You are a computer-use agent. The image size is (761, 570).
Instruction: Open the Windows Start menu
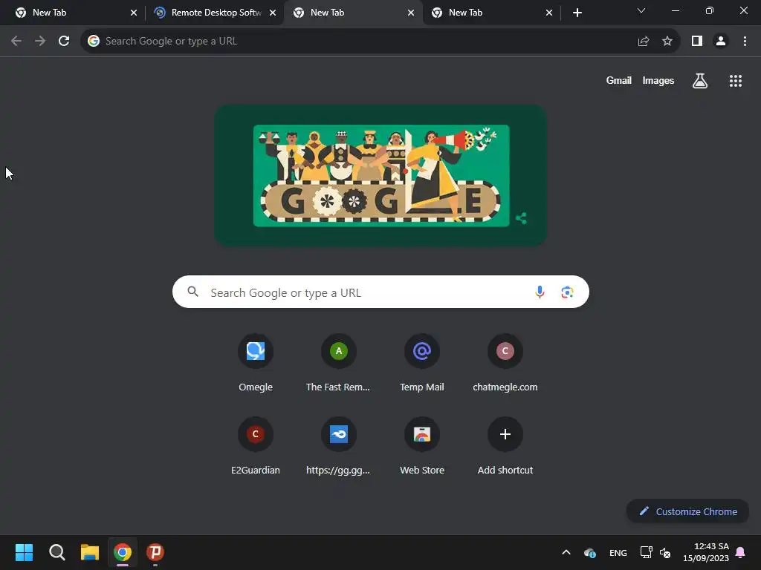pos(24,552)
